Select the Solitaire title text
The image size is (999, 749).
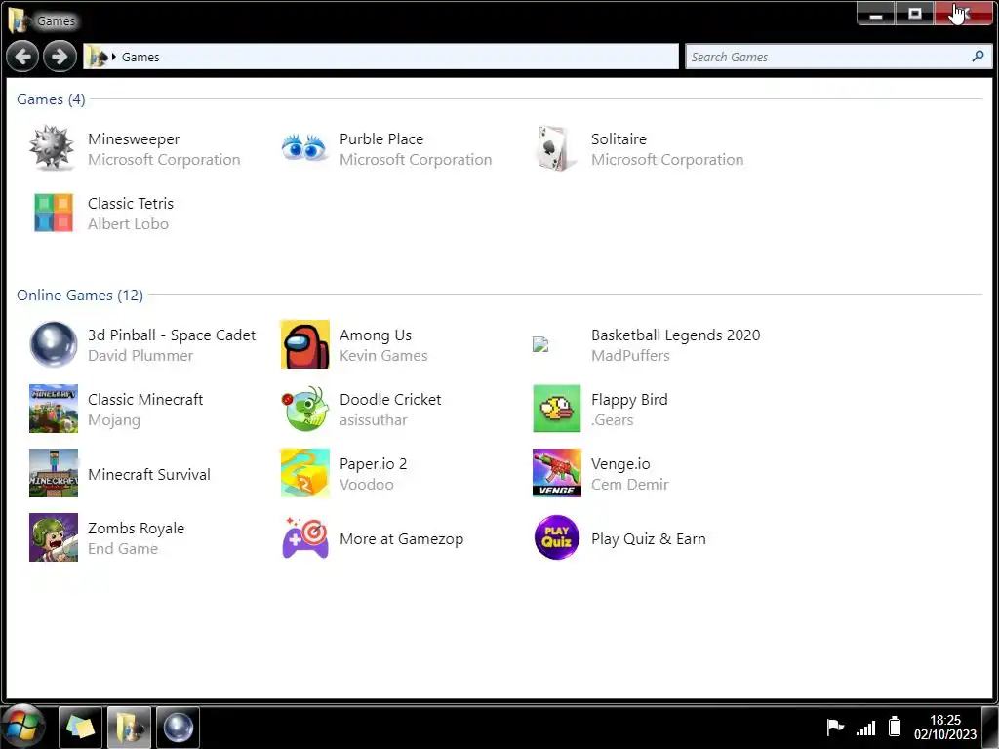tap(619, 138)
